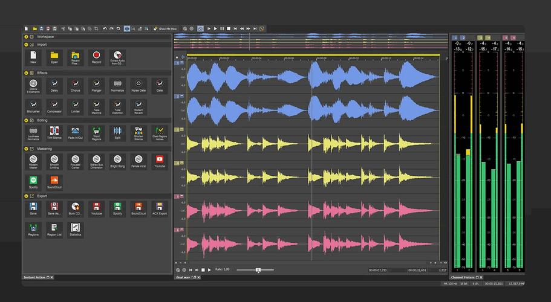Collapse the Mastering section
Screen dimensions: 551x302
pyautogui.click(x=26, y=148)
